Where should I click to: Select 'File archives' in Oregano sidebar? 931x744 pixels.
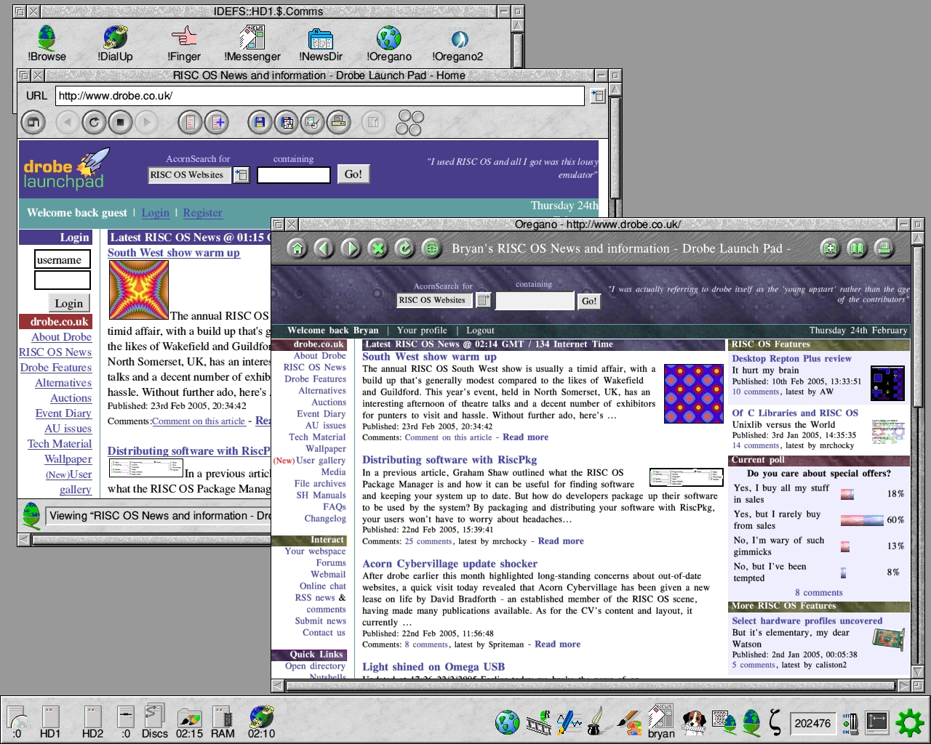point(320,484)
